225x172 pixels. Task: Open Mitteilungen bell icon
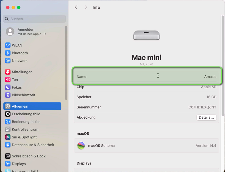tap(8, 72)
